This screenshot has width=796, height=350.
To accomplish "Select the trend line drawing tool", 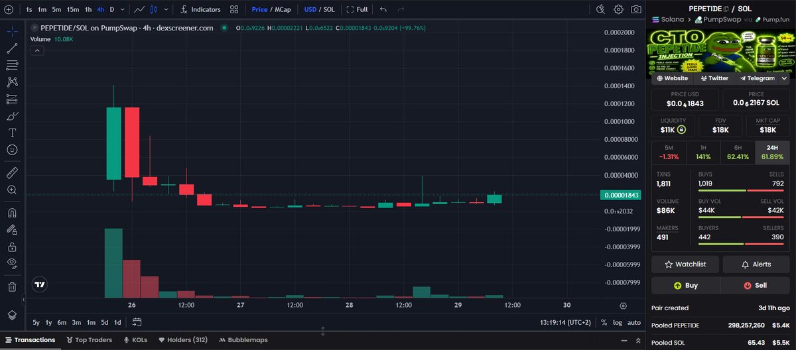I will 12,48.
